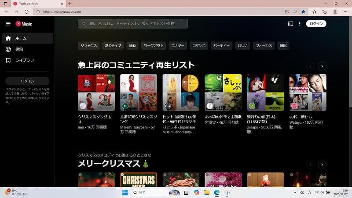Select the フォーカス mood chip
The height and width of the screenshot is (198, 352).
(x=264, y=46)
